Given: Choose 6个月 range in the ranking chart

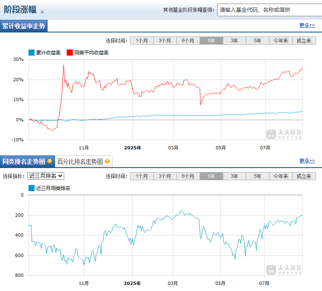Looking at the screenshot, I should 188,176.
